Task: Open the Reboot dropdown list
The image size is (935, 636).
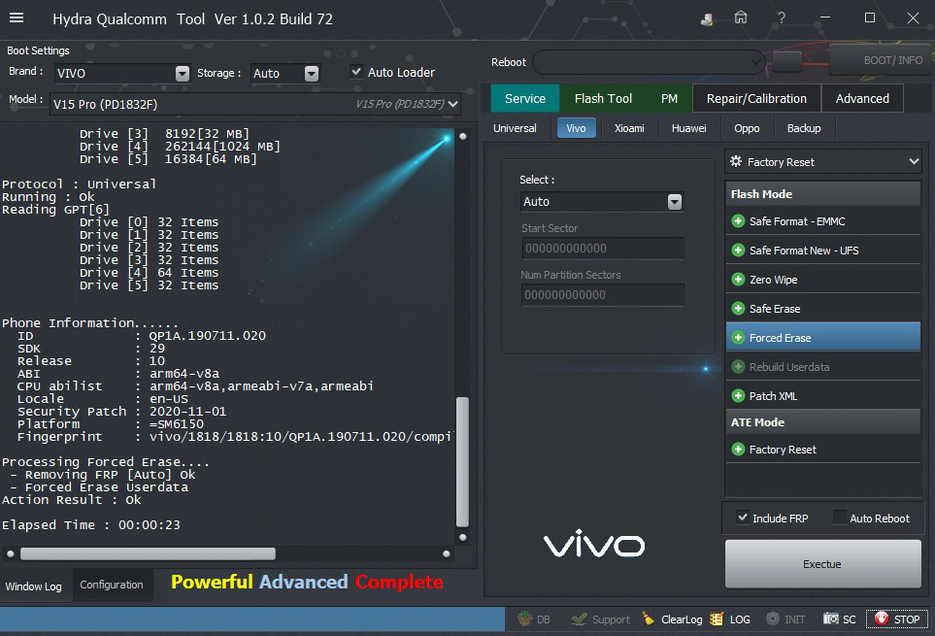Action: pos(649,62)
